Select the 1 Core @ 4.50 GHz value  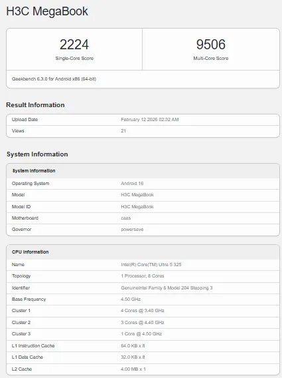point(141,334)
